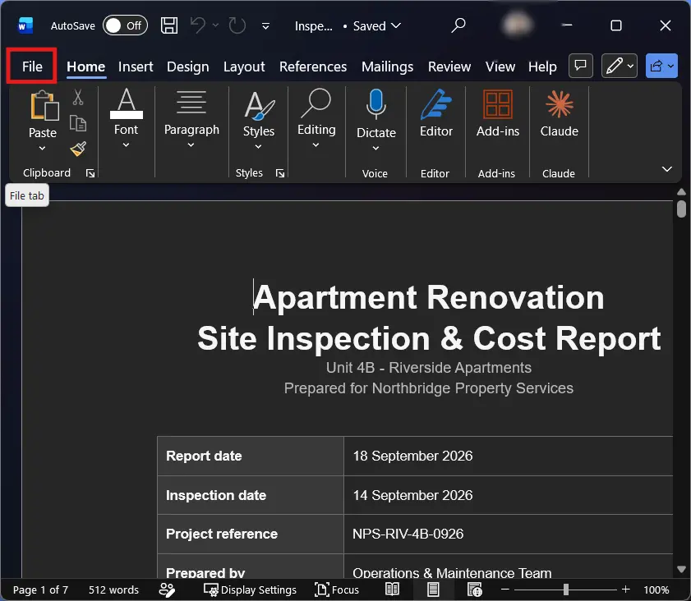Select the Format Painter brush
This screenshot has height=601, width=691.
click(x=78, y=149)
